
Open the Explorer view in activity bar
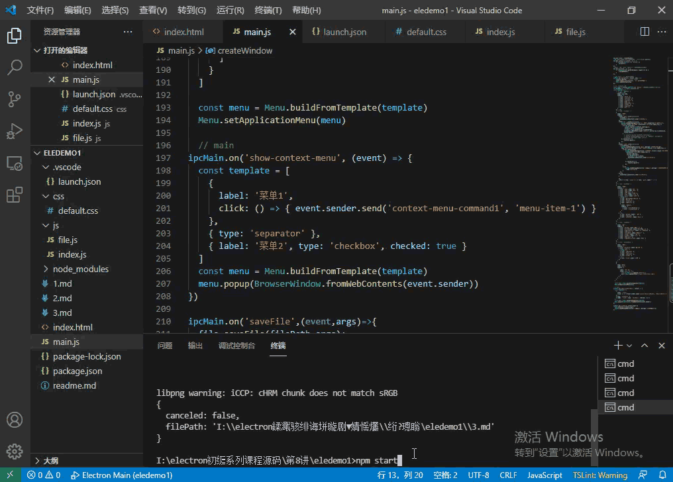click(15, 36)
